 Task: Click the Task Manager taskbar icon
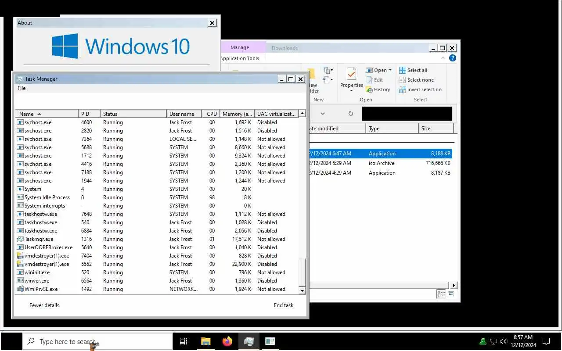point(249,341)
